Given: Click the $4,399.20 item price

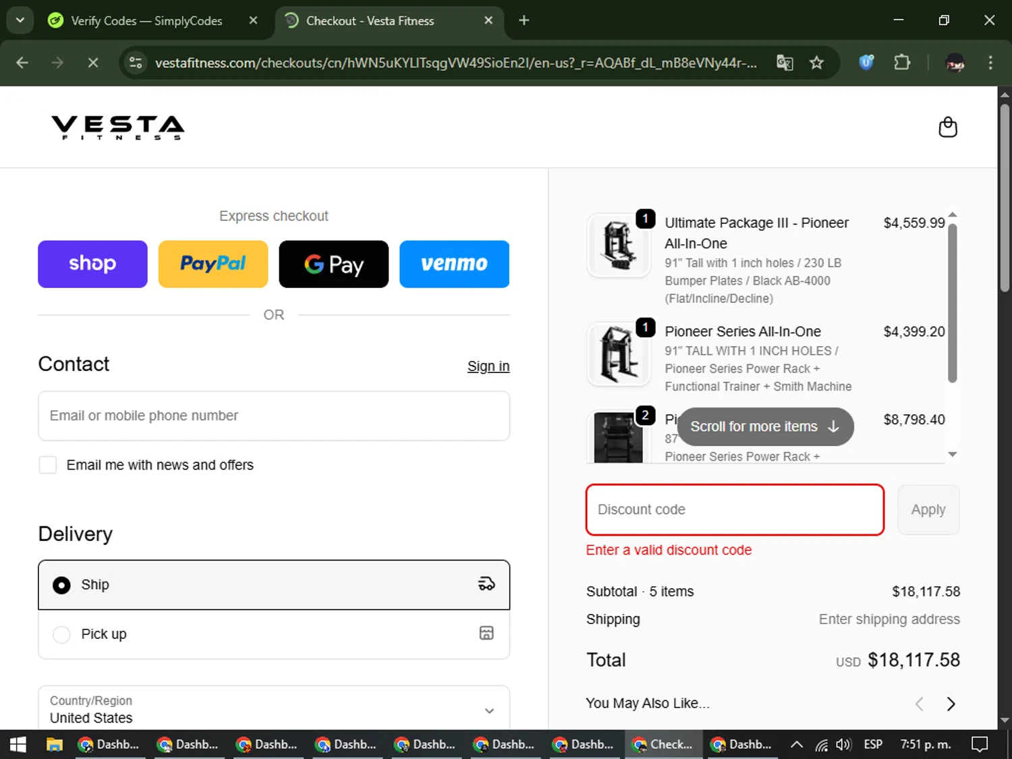Looking at the screenshot, I should coord(914,331).
